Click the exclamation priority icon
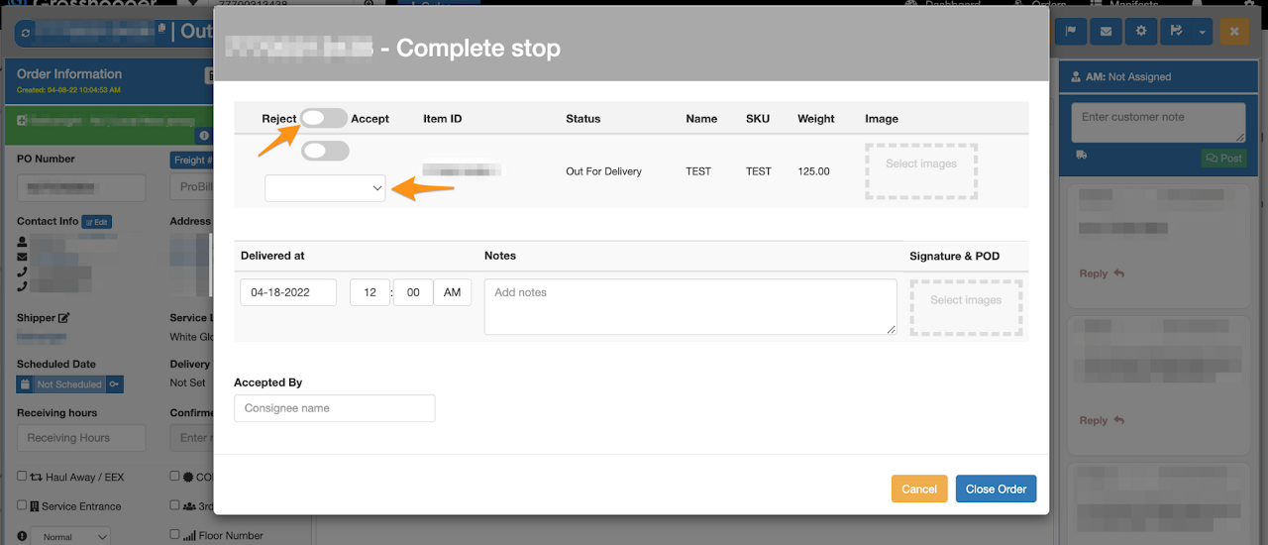This screenshot has width=1268, height=545. [x=22, y=536]
